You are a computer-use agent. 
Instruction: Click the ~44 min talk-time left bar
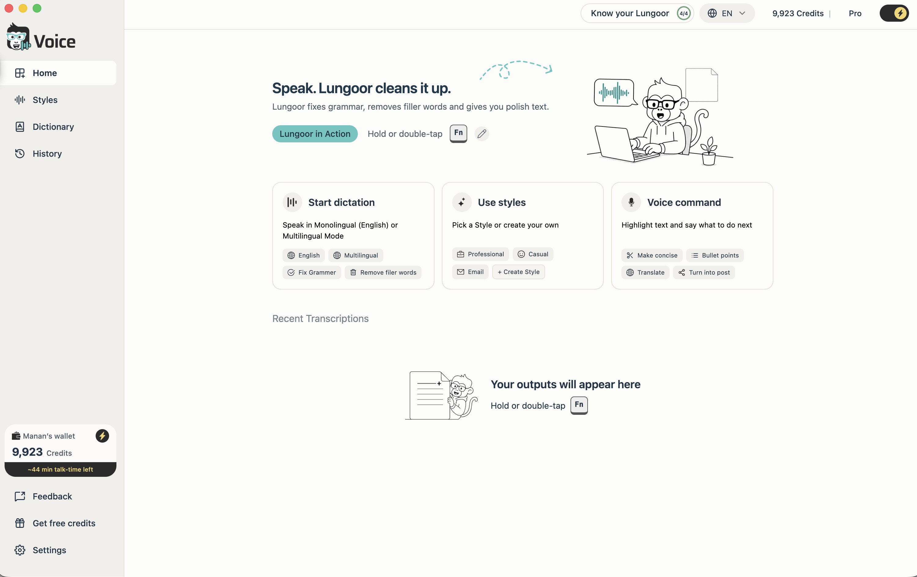point(60,469)
